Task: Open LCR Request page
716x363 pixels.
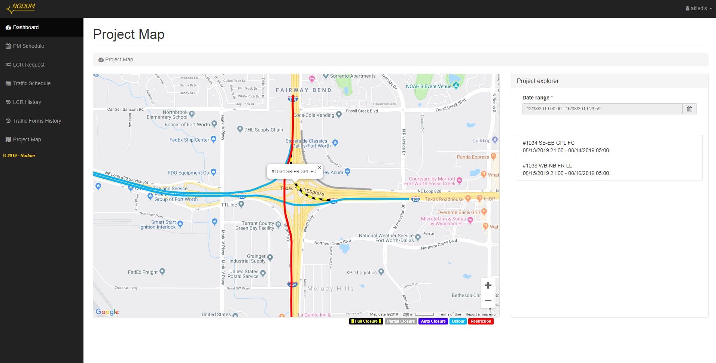Action: [x=42, y=65]
